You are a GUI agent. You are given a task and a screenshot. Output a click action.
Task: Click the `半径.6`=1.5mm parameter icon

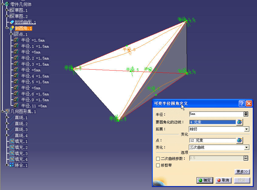tap(16, 94)
